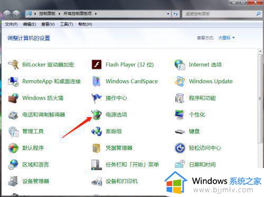Click the vertical scrollbar thumb
The width and height of the screenshot is (264, 197).
click(x=260, y=98)
